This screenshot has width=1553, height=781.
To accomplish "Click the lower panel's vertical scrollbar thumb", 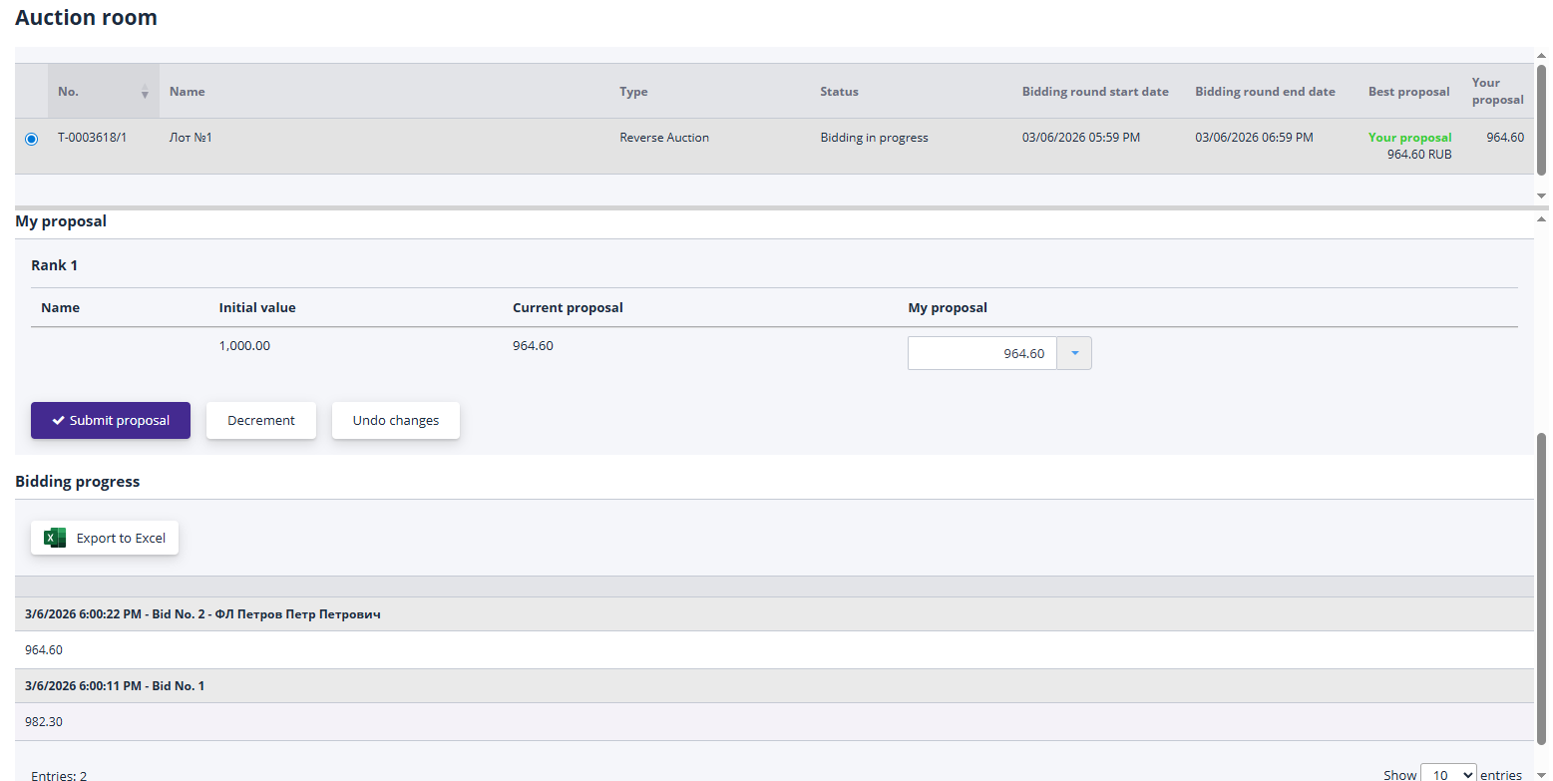I will (1541, 588).
